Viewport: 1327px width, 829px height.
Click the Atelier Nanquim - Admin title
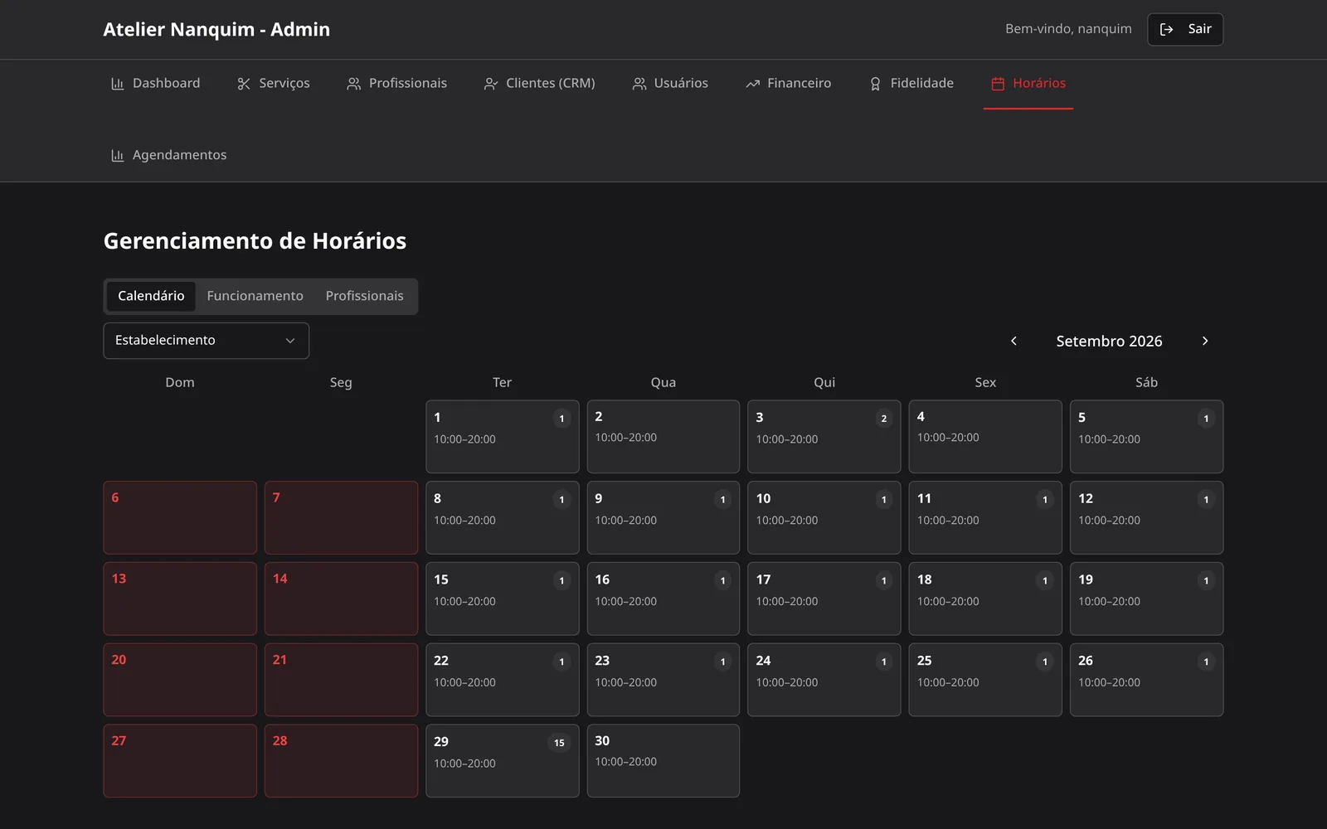pos(216,30)
